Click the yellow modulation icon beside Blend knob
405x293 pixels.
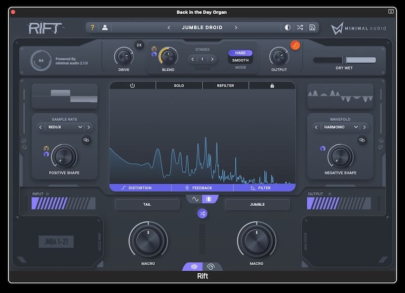point(154,49)
